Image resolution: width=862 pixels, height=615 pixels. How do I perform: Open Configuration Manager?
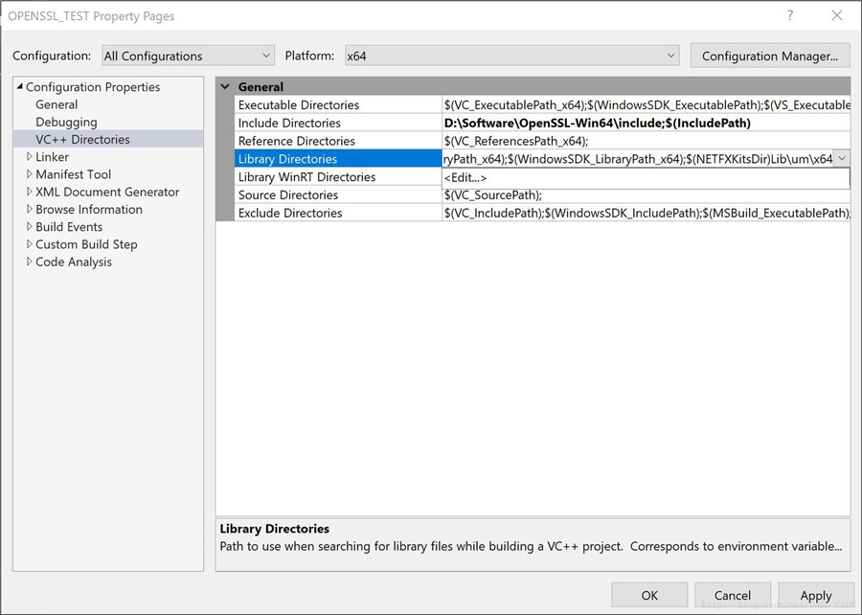tap(770, 56)
